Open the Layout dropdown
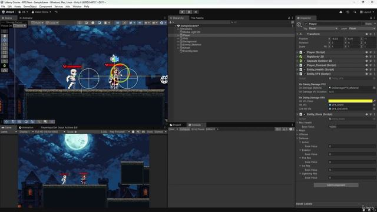This screenshot has width=377, height=212. (367, 12)
